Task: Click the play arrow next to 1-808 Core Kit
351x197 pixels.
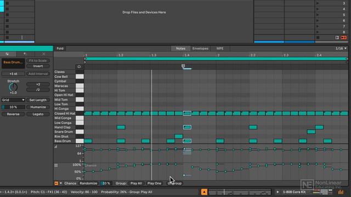Action: point(278,192)
